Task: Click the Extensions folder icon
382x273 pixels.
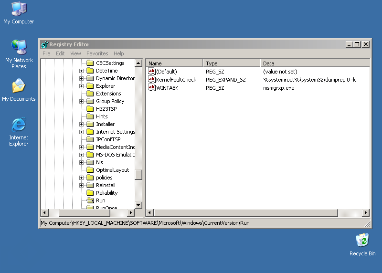Action: (90, 94)
